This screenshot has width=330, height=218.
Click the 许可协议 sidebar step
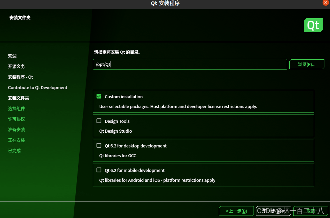16,119
